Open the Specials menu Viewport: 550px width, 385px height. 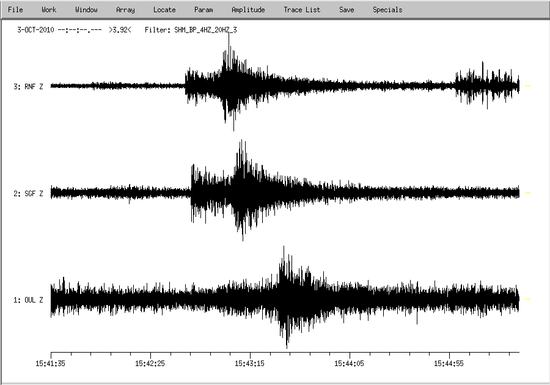pos(387,10)
